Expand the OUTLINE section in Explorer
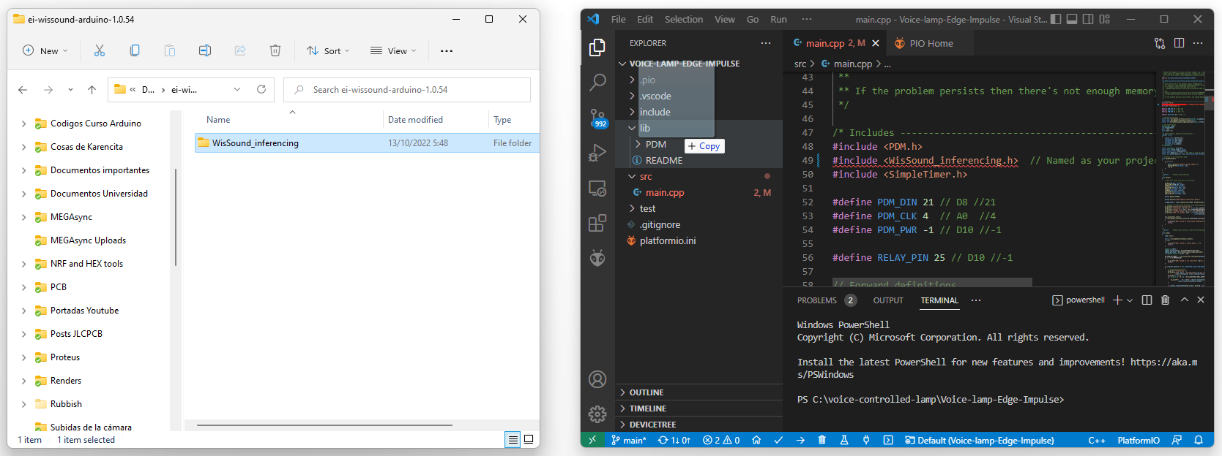 click(646, 392)
